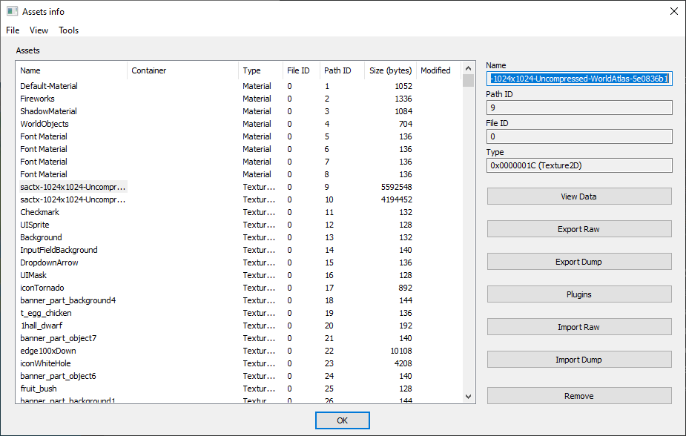
Task: Close the Assets info window
Action: coord(673,11)
